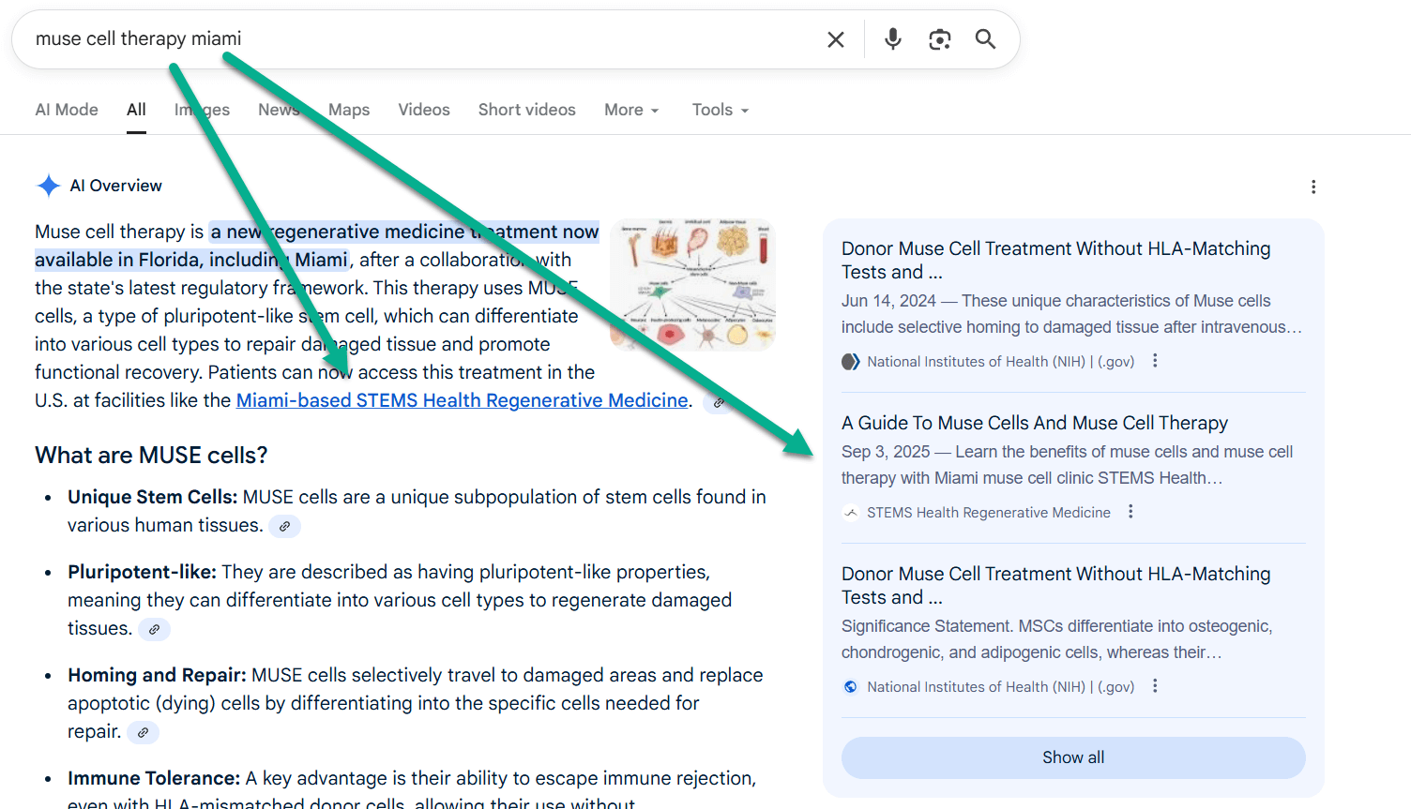Click source link icon after Pluripotent-like bullet
This screenshot has height=809, width=1411.
point(154,629)
